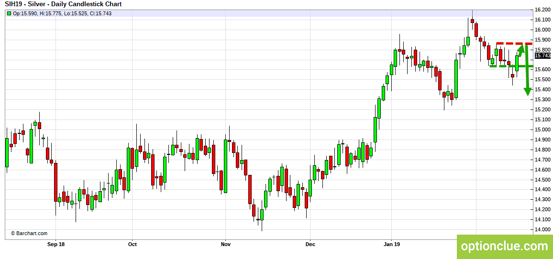Click the 14.600 price axis label

point(543,170)
